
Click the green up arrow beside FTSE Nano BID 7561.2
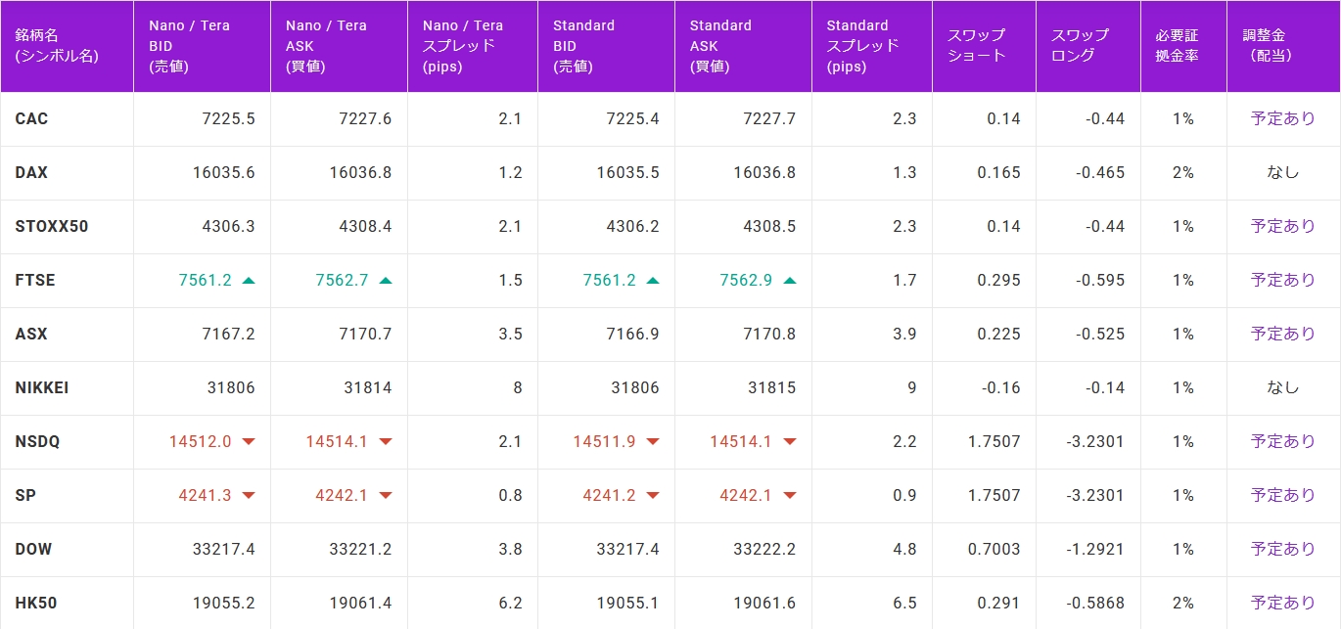(249, 281)
